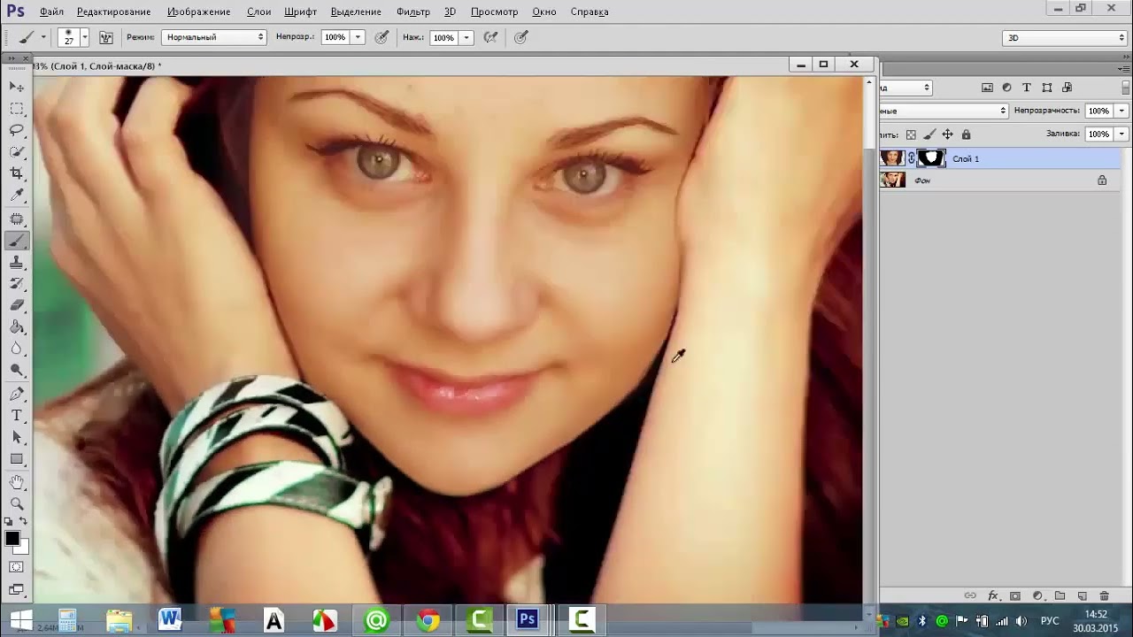Filter layers by smart objects
This screenshot has width=1133, height=637.
[x=1067, y=88]
